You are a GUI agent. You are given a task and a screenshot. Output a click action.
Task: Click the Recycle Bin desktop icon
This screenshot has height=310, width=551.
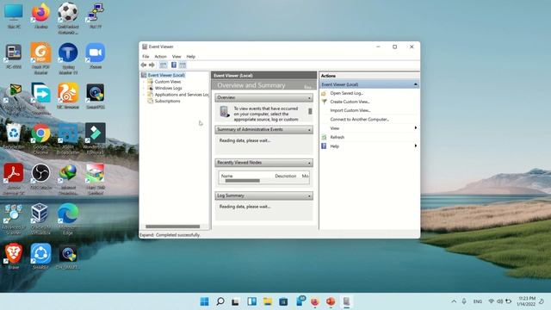coord(14,136)
